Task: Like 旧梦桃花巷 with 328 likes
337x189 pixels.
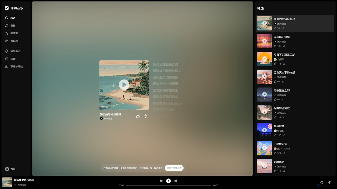Action: tap(275, 153)
